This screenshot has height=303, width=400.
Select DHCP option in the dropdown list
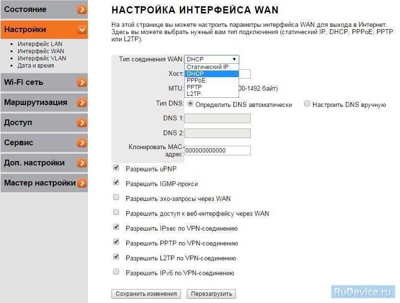tap(211, 73)
